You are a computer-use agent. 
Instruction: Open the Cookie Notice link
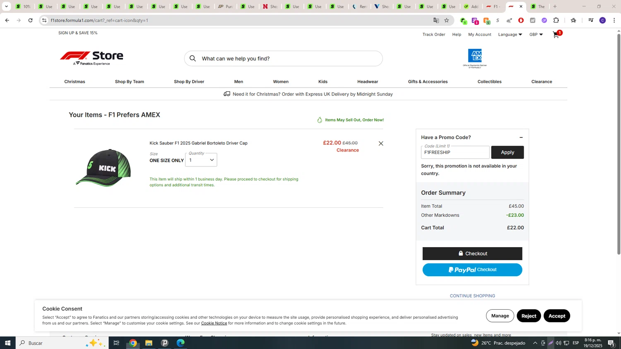pyautogui.click(x=214, y=323)
